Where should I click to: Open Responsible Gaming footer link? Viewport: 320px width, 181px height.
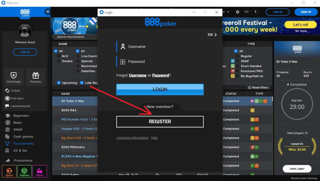click(x=304, y=178)
